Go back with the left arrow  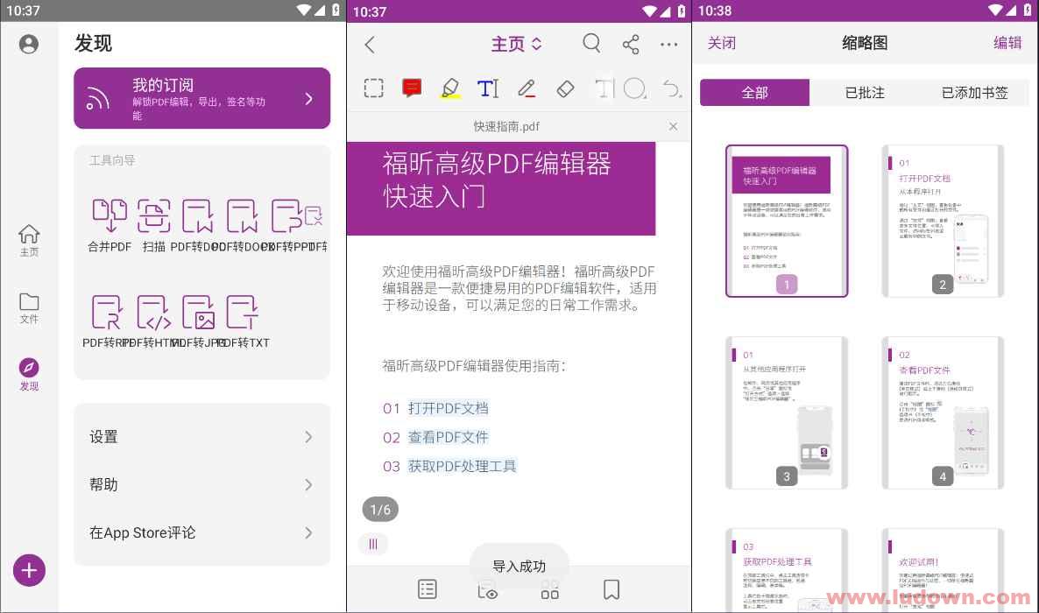370,45
